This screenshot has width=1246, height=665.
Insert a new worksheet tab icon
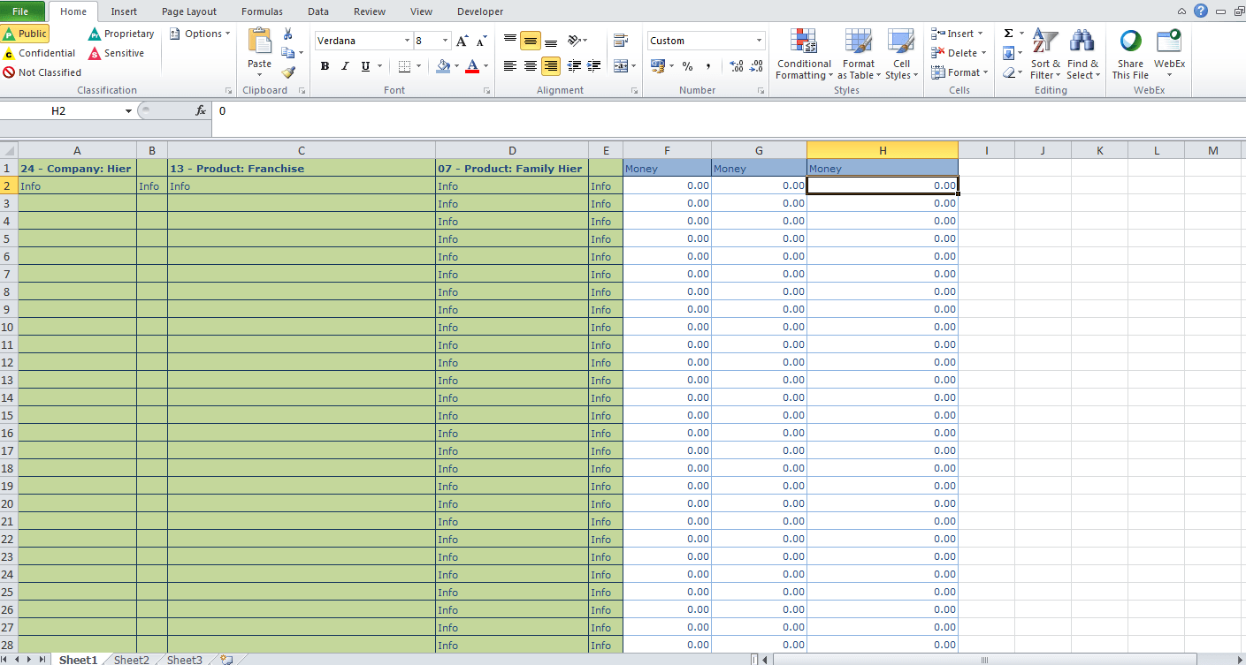(227, 660)
